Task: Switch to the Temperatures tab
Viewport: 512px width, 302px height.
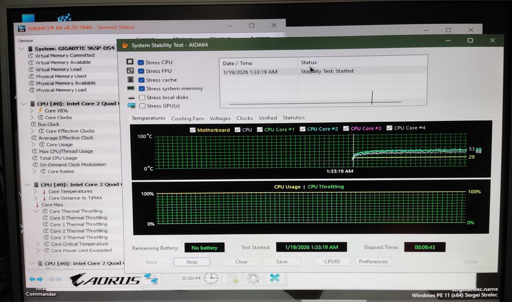Action: click(148, 118)
